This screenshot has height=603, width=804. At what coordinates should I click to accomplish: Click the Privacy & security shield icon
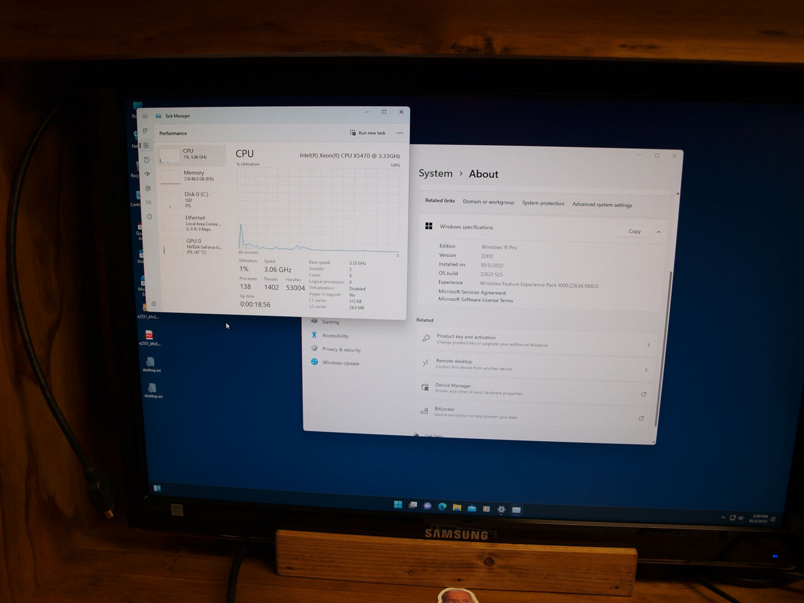point(314,349)
